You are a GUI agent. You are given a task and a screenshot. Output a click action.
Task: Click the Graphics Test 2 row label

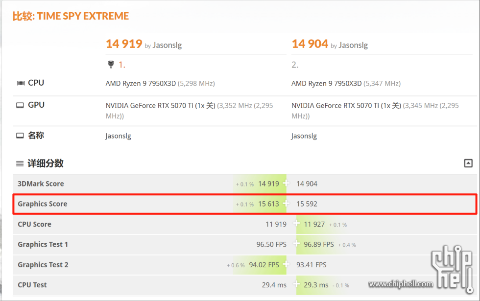tap(43, 265)
